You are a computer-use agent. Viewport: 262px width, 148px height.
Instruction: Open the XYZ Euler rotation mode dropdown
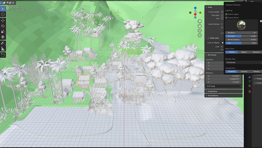(x=223, y=86)
